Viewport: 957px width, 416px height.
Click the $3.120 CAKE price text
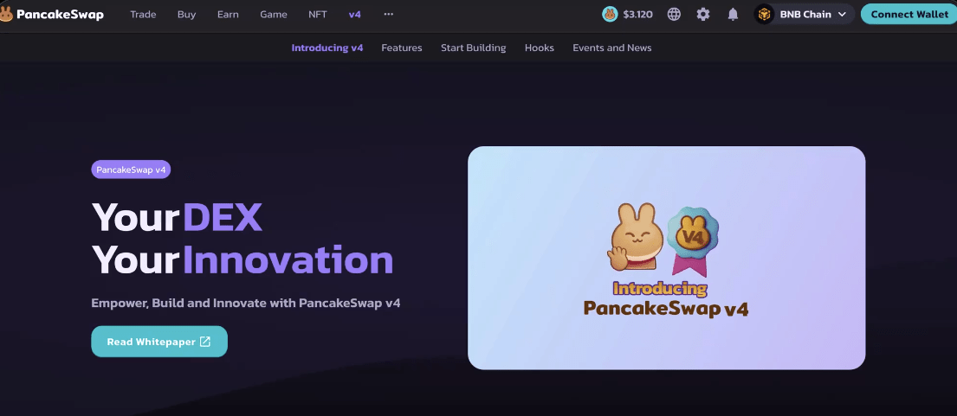[x=637, y=14]
